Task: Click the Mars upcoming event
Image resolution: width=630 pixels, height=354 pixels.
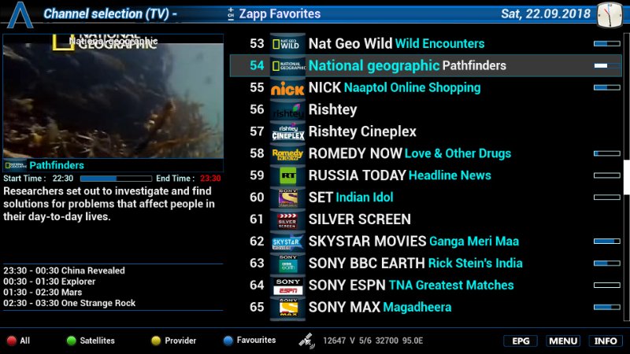Action: (x=43, y=293)
